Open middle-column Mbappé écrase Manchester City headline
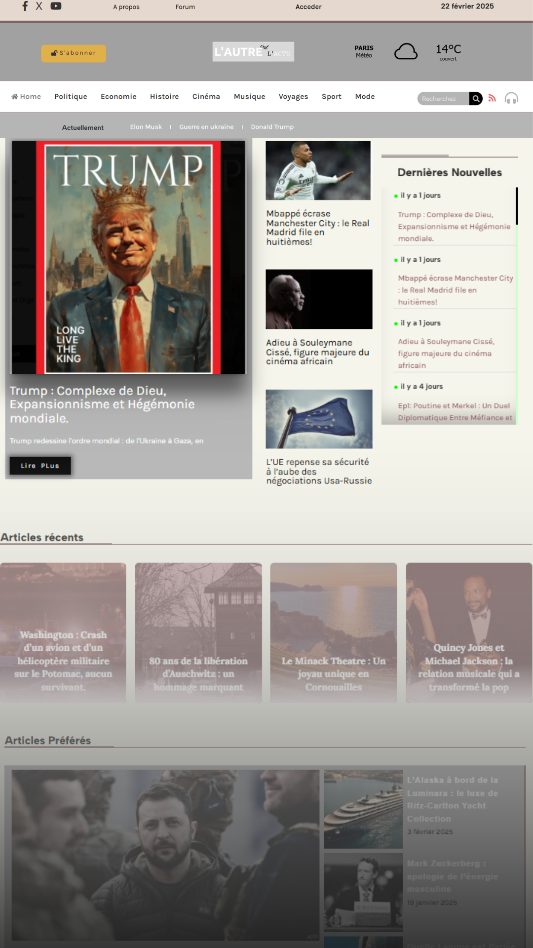 point(318,228)
